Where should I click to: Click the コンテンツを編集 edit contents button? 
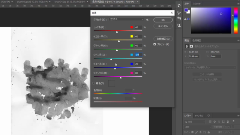[207, 74]
